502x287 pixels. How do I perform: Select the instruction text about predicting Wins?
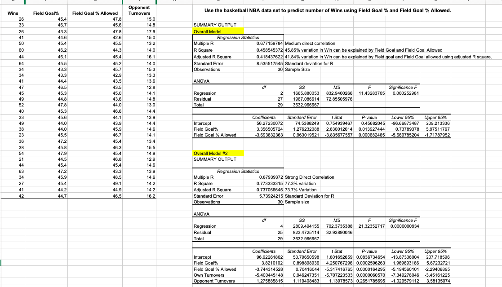[x=328, y=11]
